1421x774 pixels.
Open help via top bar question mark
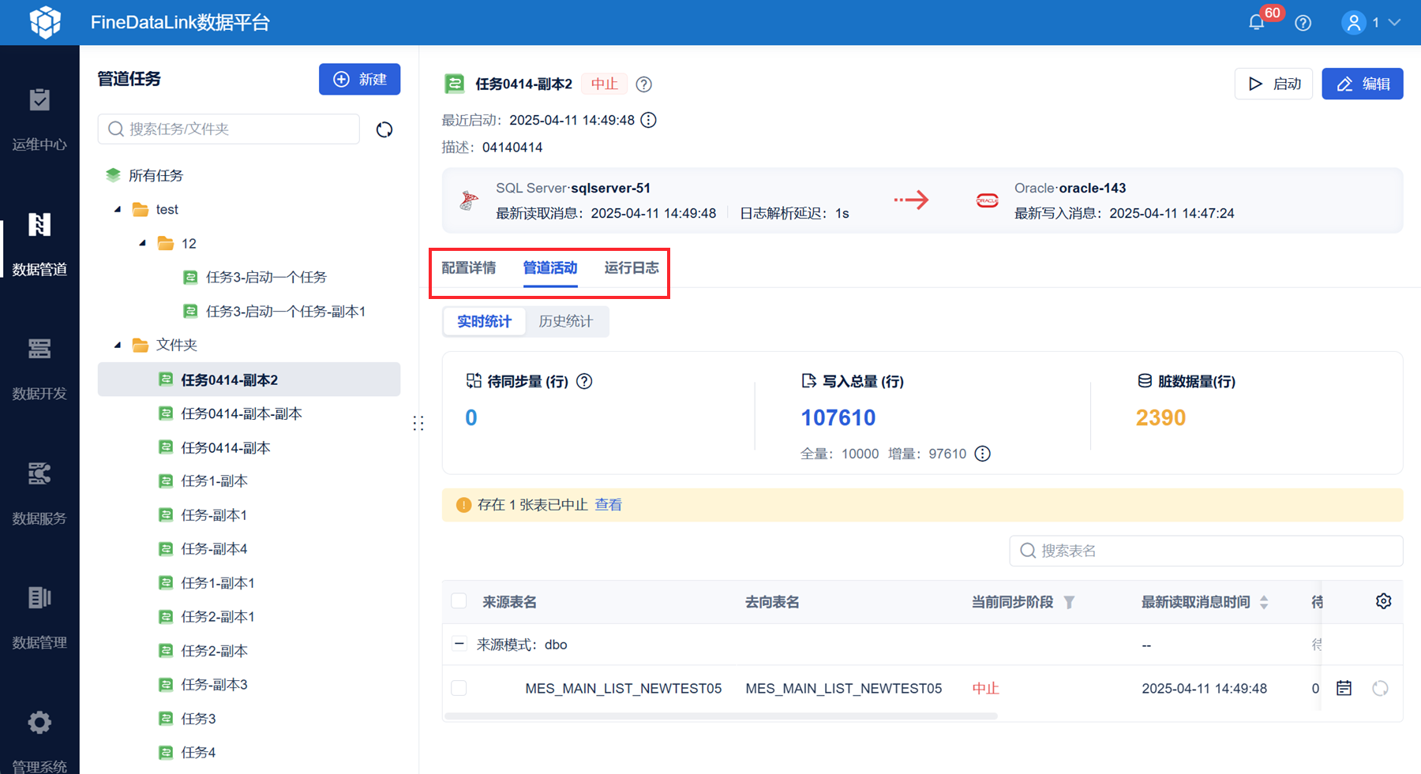tap(1303, 23)
